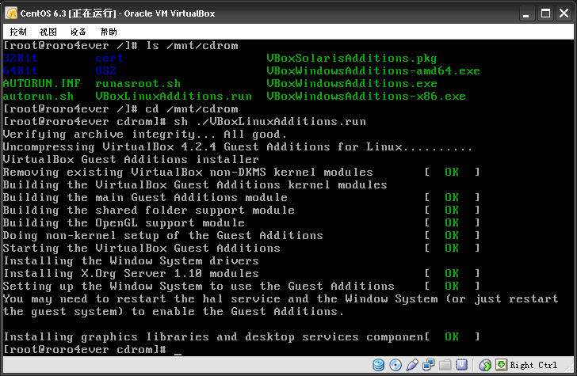Close the CentOS 6.3 VirtualBox window

564,13
